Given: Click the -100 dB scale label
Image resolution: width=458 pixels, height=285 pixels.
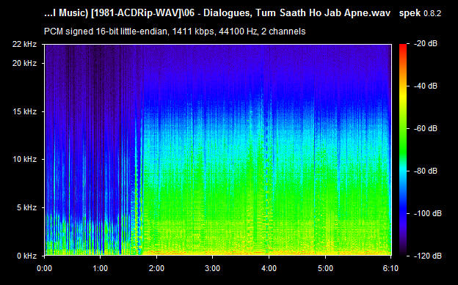Looking at the screenshot, I should pos(427,213).
